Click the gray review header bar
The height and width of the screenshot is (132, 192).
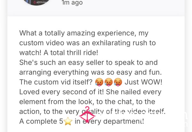click(96, 8)
